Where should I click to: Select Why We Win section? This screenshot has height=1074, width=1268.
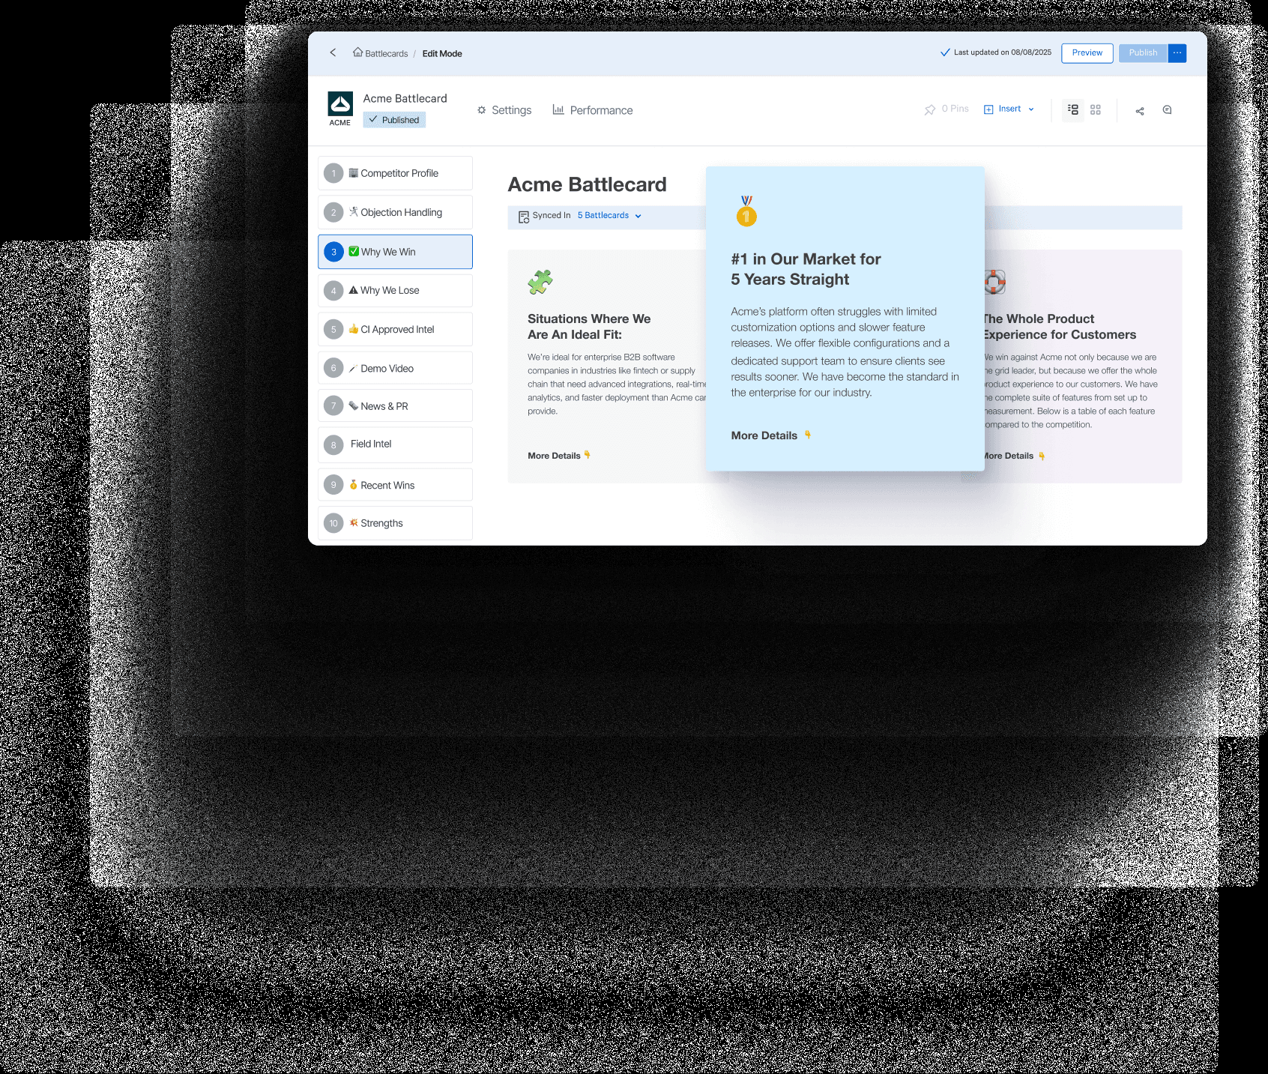tap(395, 252)
